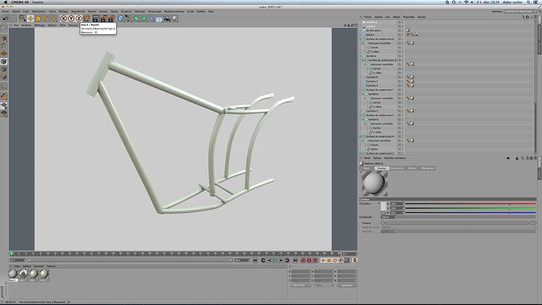Play the animation forward

(x=275, y=261)
